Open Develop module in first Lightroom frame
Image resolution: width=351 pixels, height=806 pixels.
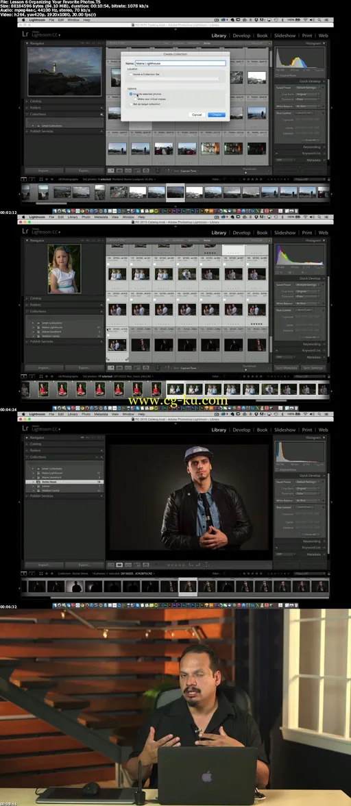(x=241, y=36)
